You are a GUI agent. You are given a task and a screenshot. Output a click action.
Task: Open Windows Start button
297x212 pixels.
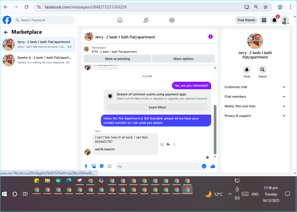pos(4,194)
